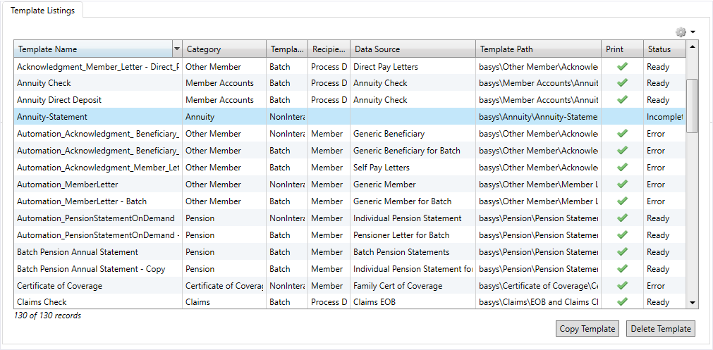The width and height of the screenshot is (713, 350).
Task: Open the gear settings icon above the grid
Action: (681, 32)
